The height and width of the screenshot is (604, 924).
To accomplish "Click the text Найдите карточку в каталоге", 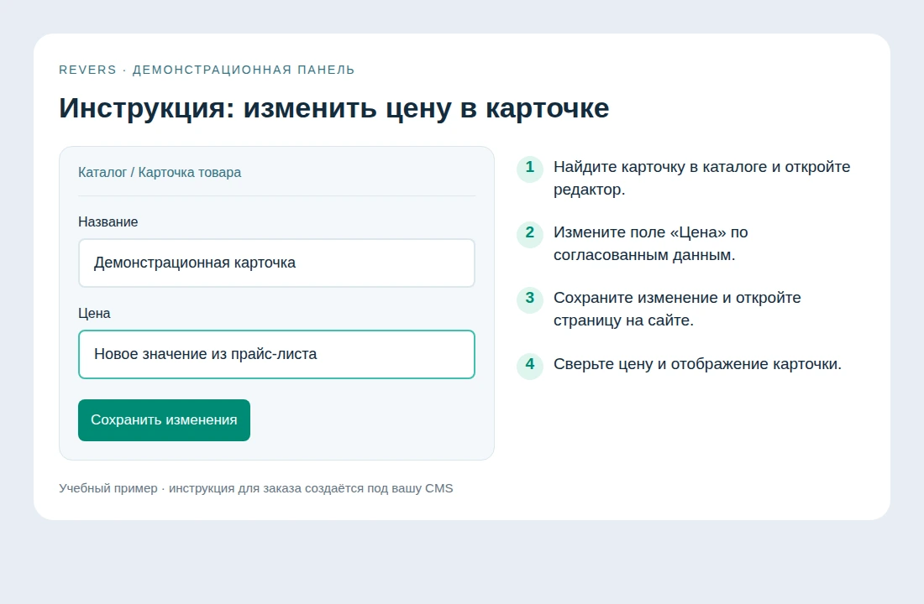I will [x=660, y=167].
